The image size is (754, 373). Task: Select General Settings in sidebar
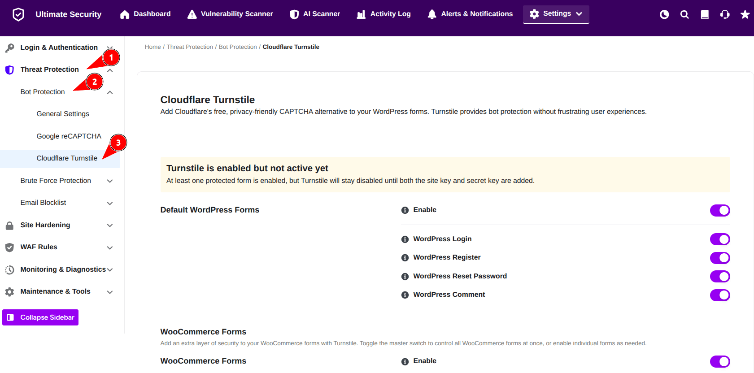click(x=63, y=114)
